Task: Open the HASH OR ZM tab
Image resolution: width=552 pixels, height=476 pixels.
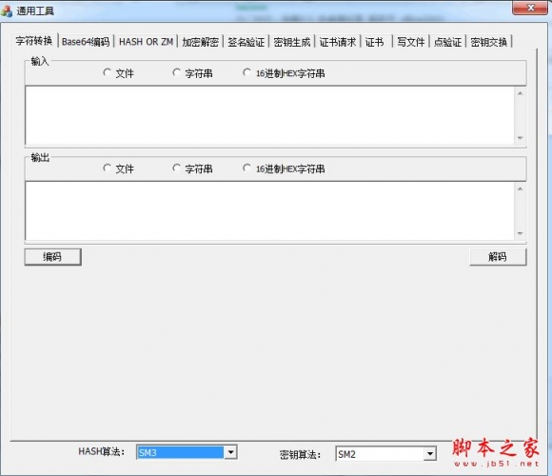Action: (146, 42)
